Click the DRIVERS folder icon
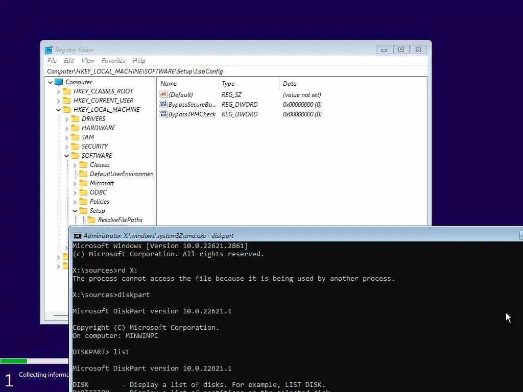523x392 pixels. click(76, 118)
